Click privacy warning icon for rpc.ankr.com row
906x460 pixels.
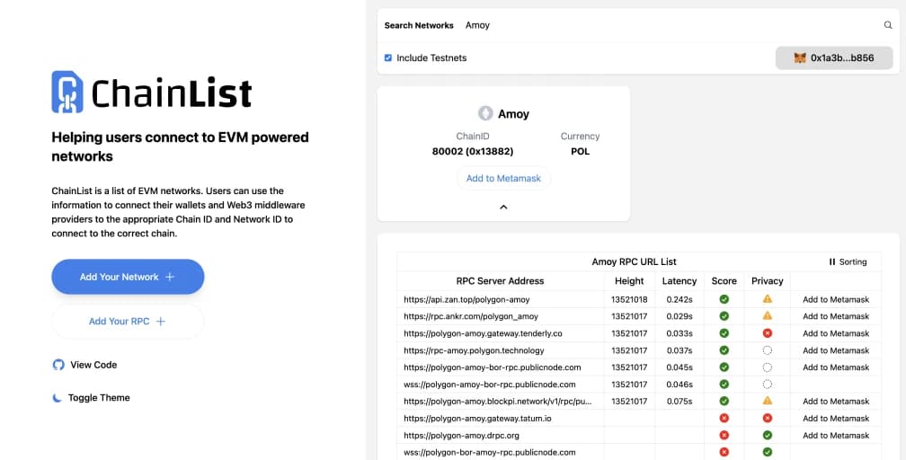768,315
